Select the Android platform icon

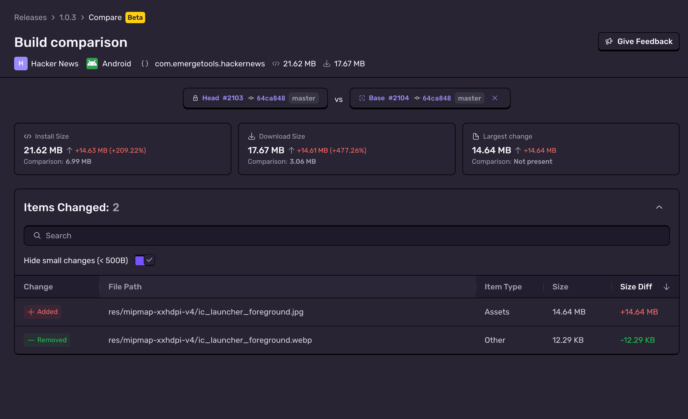pyautogui.click(x=92, y=64)
